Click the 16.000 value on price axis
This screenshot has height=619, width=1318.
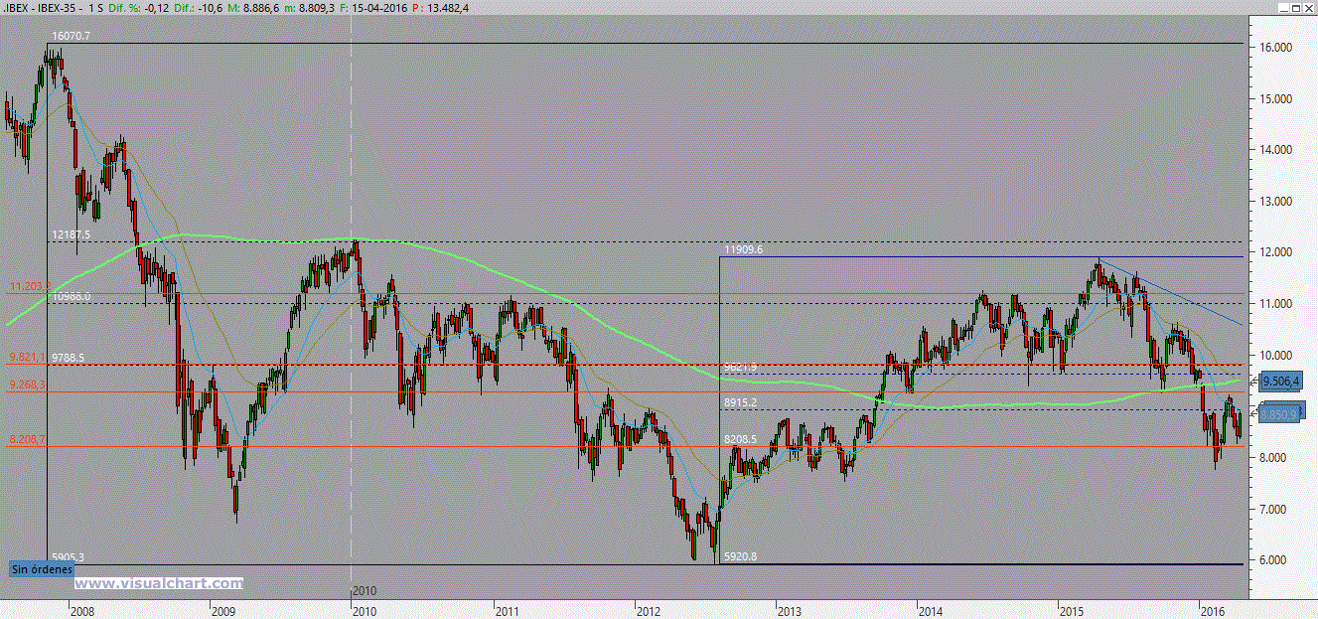pos(1275,48)
